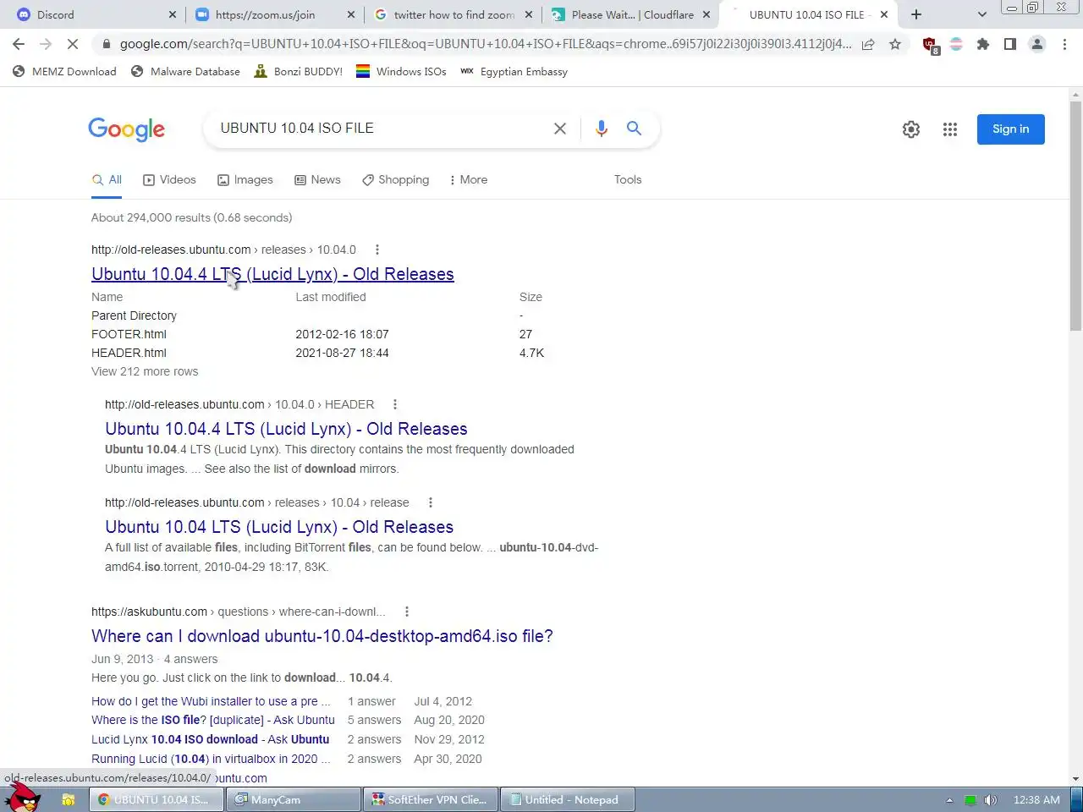Bookmark this page with the star icon
The image size is (1083, 812).
point(895,44)
